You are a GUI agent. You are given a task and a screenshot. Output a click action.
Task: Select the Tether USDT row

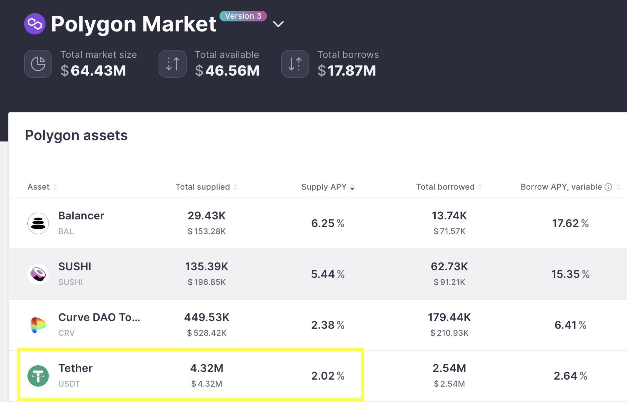[x=318, y=376]
